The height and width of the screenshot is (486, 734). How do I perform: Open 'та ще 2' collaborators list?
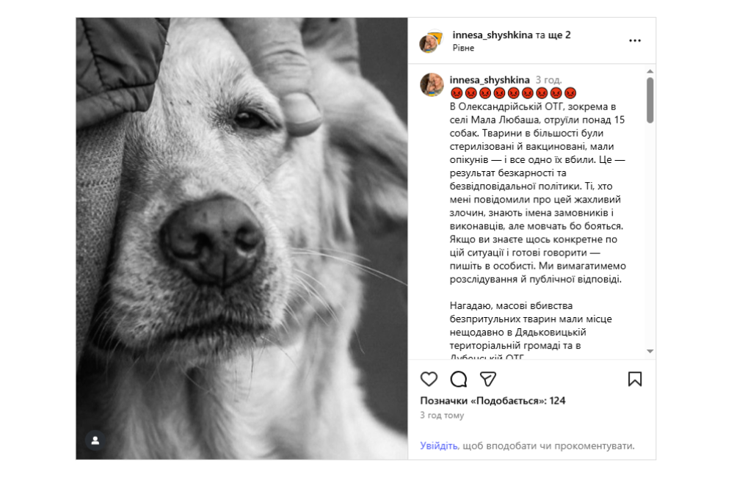[553, 35]
